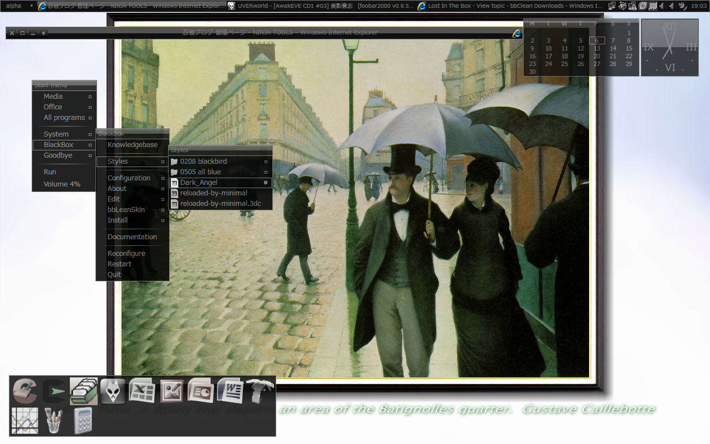Click the analog Roman numeral clock widget
Viewport: 710px width, 444px height.
point(670,48)
